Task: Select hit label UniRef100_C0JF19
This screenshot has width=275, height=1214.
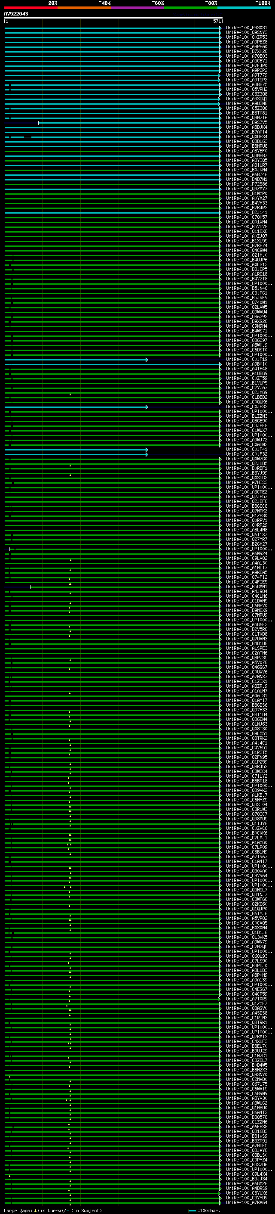Action: tap(247, 360)
